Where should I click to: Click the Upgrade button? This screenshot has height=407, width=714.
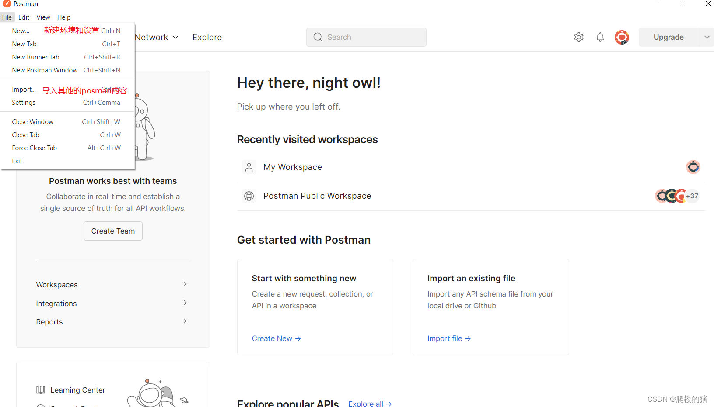[668, 37]
